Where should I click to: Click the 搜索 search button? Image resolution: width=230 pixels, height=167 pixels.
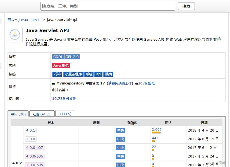pyautogui.click(x=186, y=6)
